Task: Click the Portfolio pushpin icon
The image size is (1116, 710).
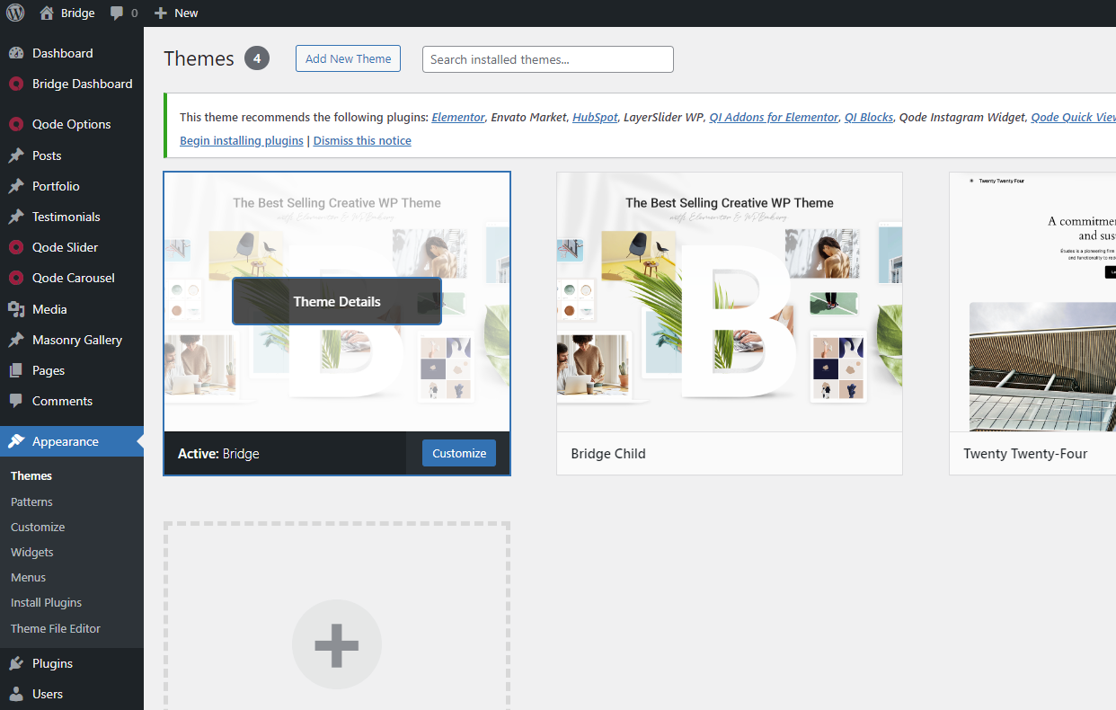Action: (16, 186)
